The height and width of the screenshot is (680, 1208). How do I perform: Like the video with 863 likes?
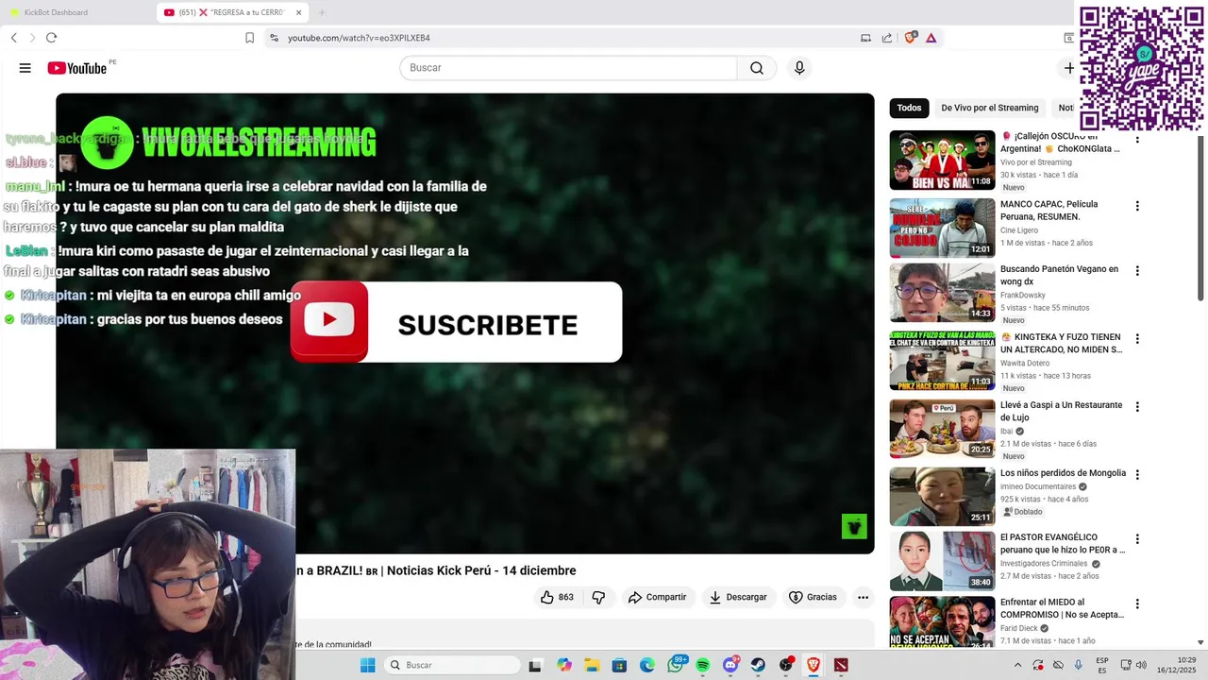coord(557,597)
